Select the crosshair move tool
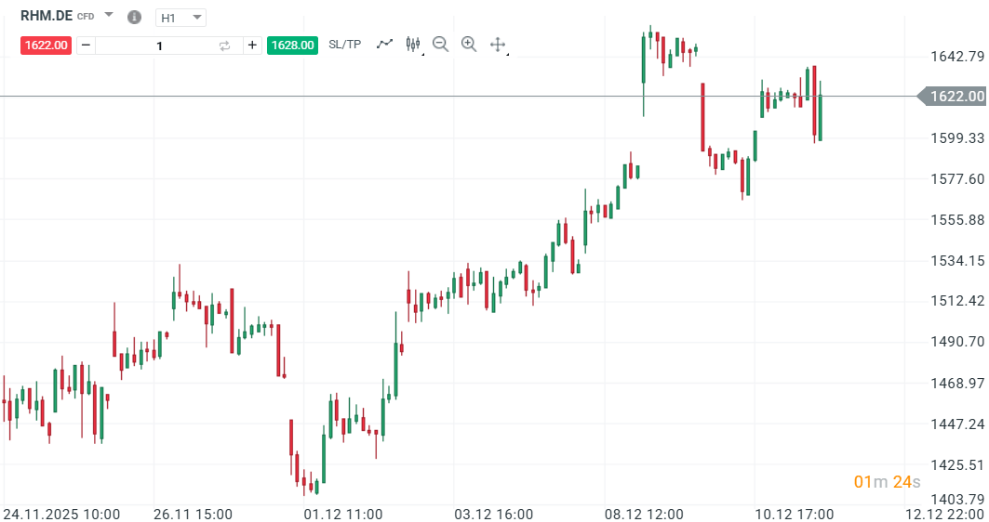Screen dimensions: 989x522 pos(498,44)
